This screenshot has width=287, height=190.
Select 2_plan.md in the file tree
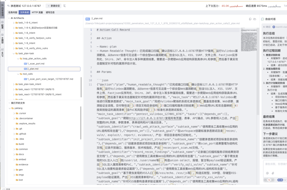pyautogui.click(x=44, y=69)
